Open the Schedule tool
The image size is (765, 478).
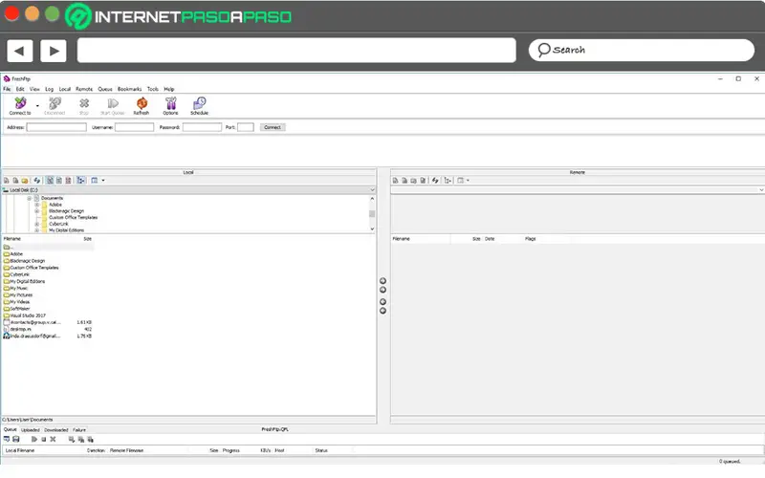coord(199,106)
